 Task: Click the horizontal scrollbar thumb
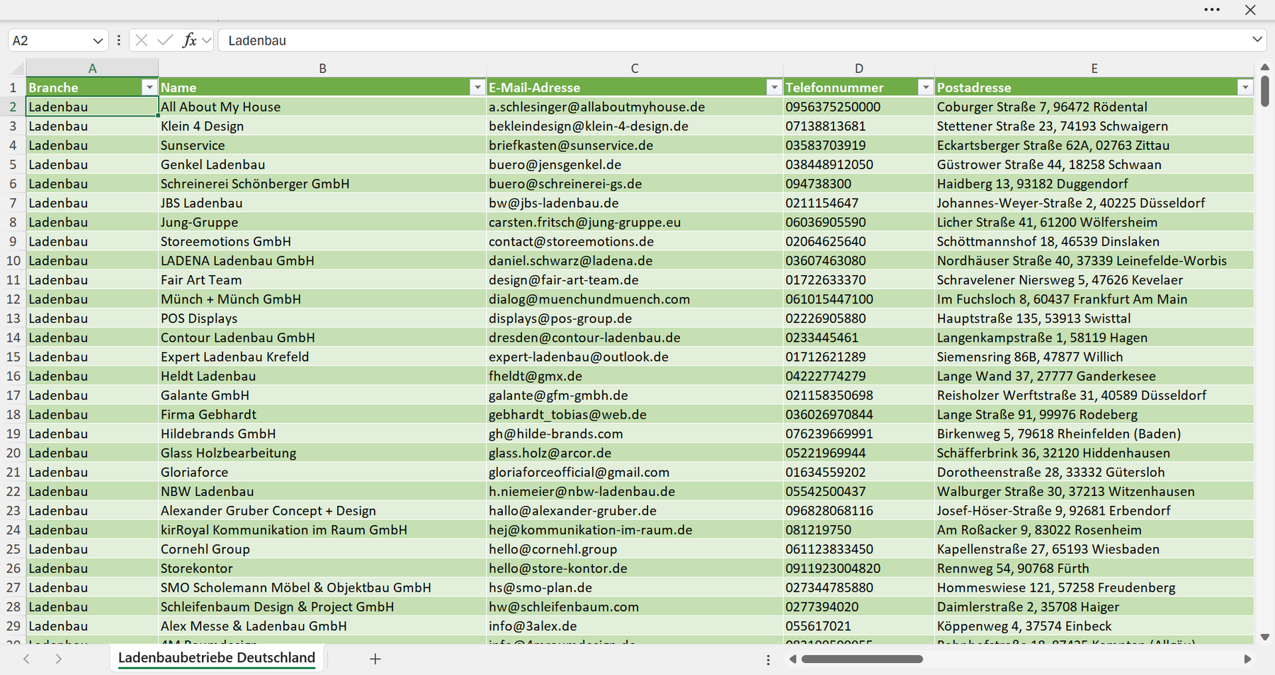[862, 659]
